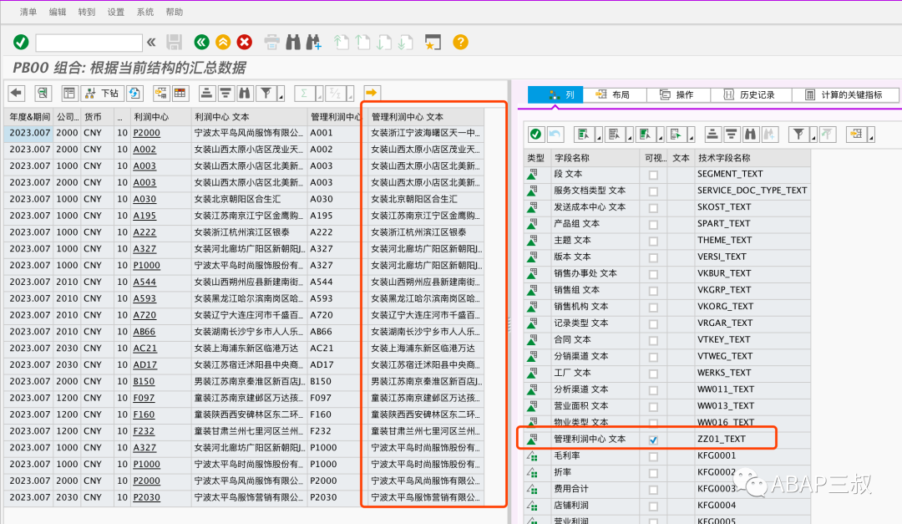Open the sum total dropdown arrow in the report toolbar
The width and height of the screenshot is (902, 524).
click(x=319, y=94)
